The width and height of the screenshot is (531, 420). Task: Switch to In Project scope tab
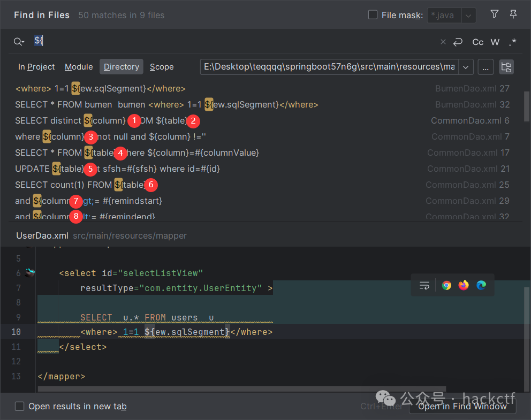(36, 67)
